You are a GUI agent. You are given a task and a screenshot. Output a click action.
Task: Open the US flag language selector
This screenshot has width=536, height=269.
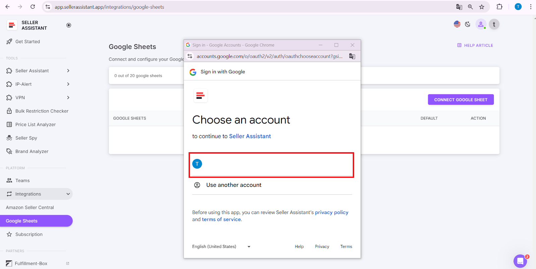tap(457, 24)
